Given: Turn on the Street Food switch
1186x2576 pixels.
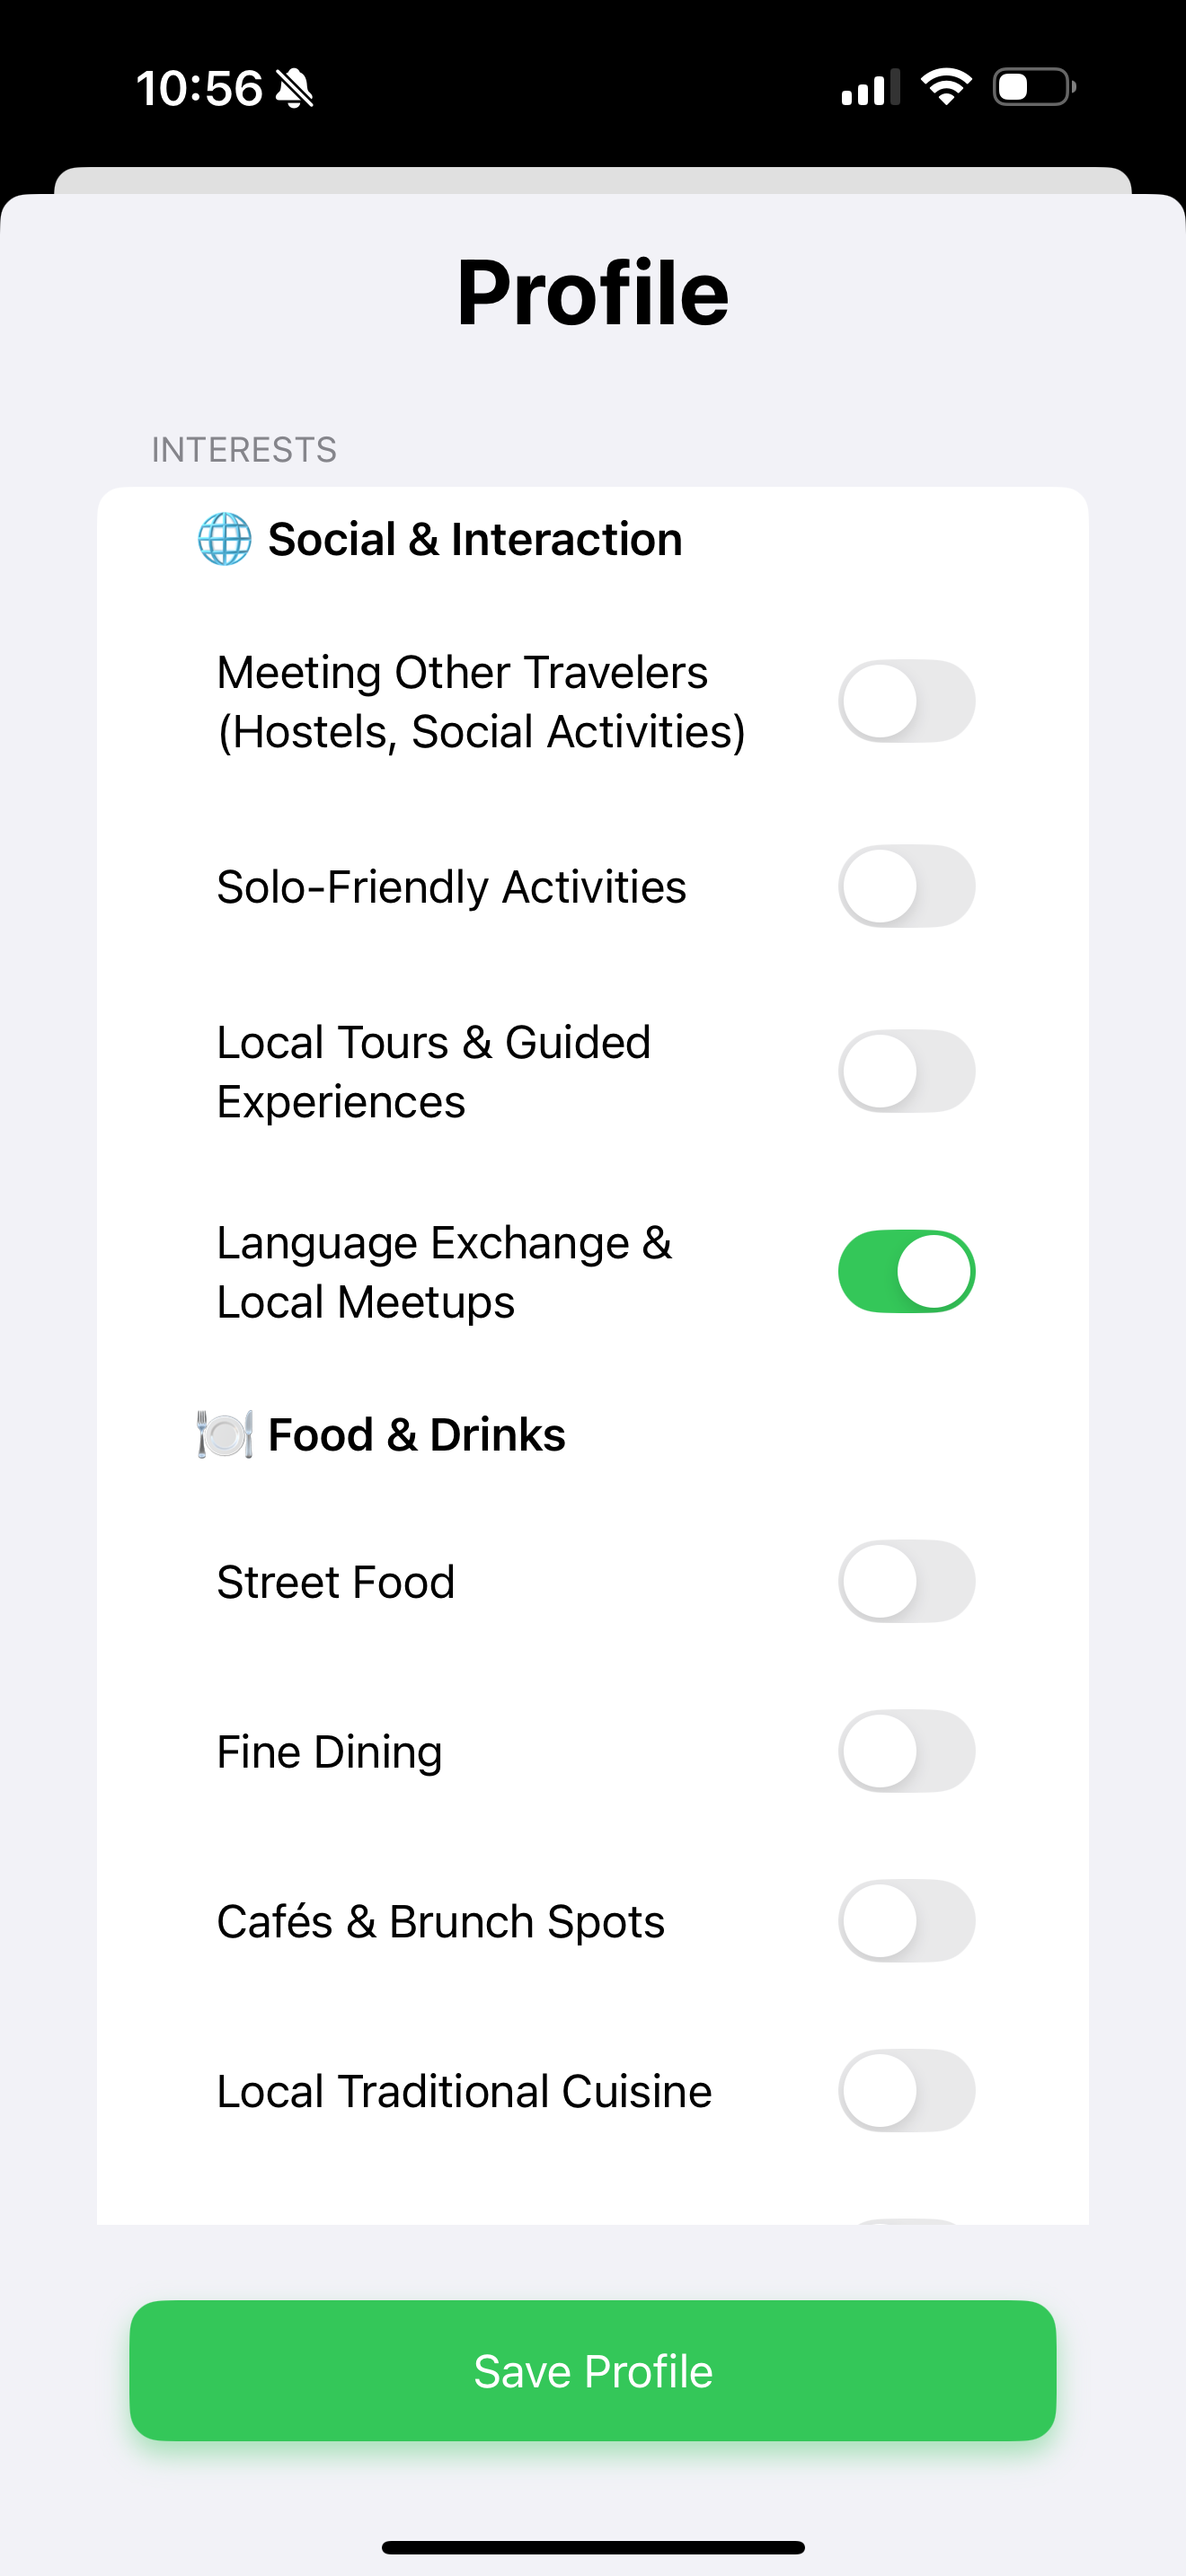Looking at the screenshot, I should tap(906, 1581).
